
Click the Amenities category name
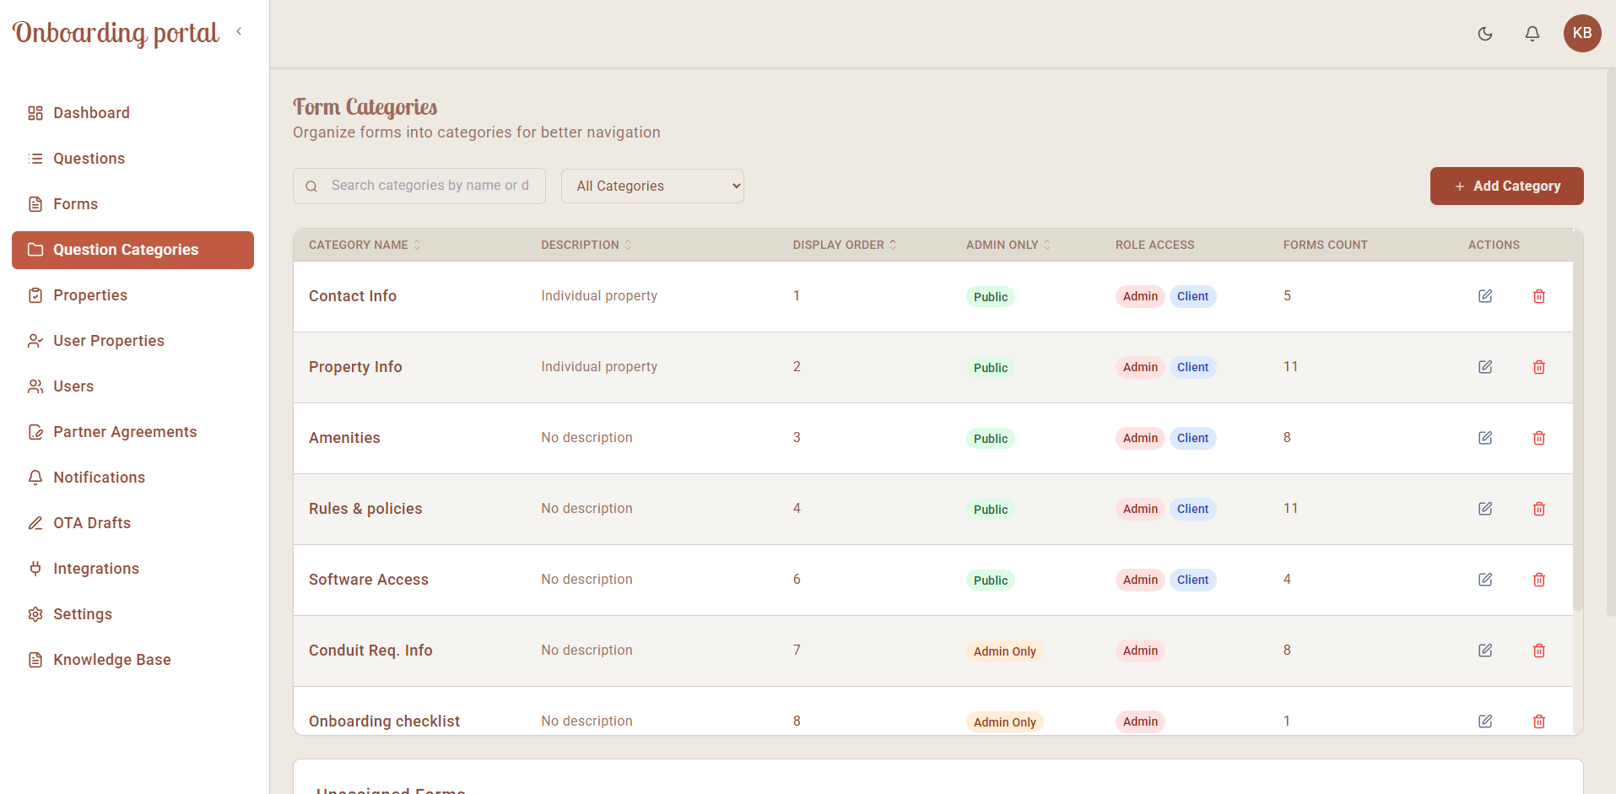(344, 438)
